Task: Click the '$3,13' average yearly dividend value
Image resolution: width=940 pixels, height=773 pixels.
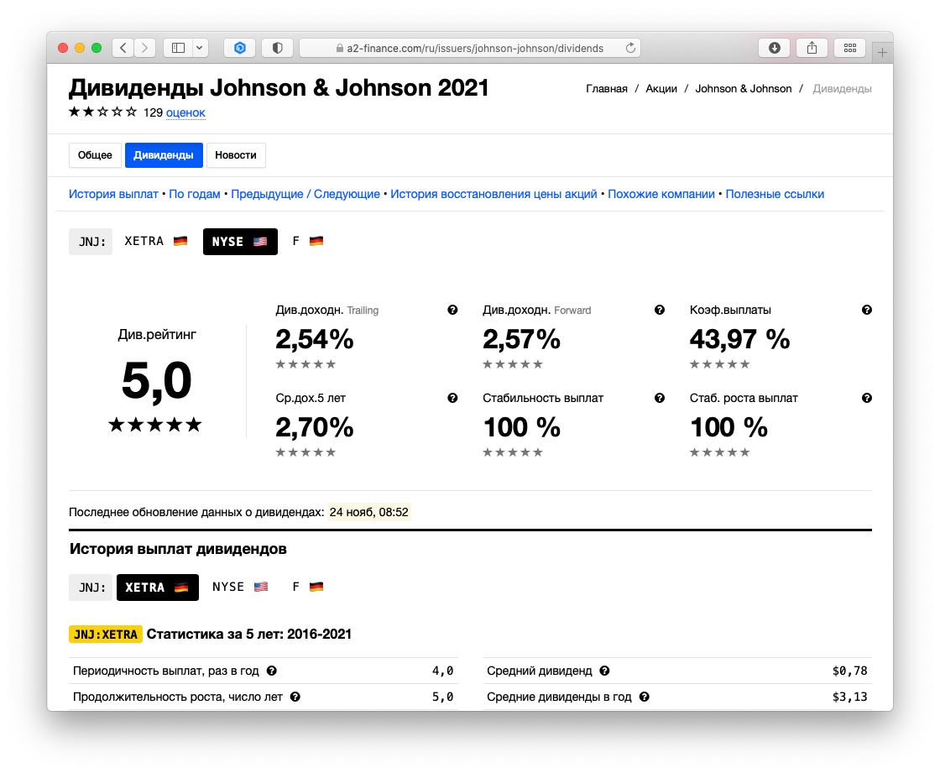Action: [x=849, y=697]
